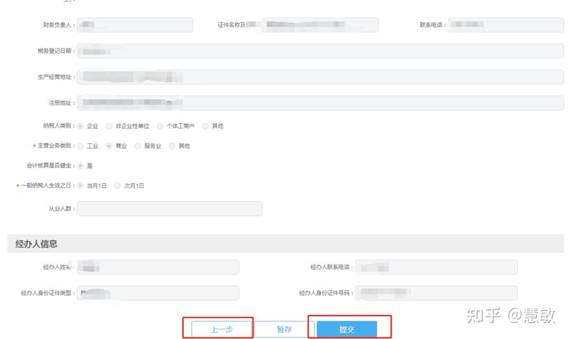The height and width of the screenshot is (339, 570).
Task: Click the 注册地址 field
Action: (x=320, y=103)
